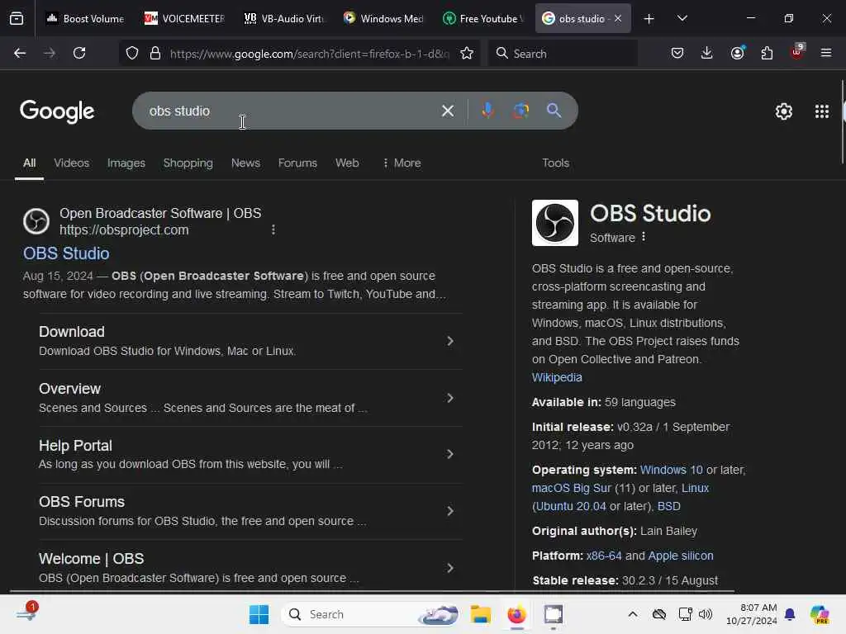Open OBS Studio result title link

[66, 253]
